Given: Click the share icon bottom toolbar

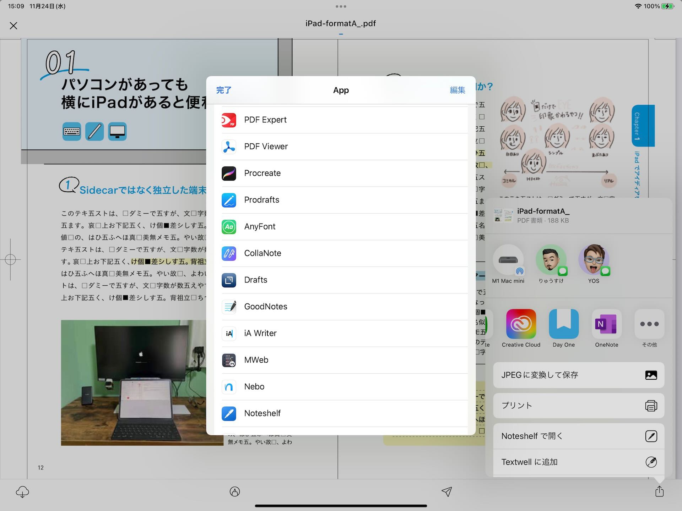Looking at the screenshot, I should 659,491.
